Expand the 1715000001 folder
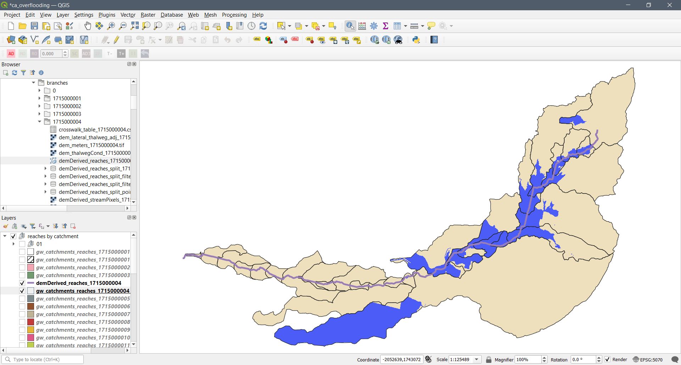 click(x=39, y=98)
